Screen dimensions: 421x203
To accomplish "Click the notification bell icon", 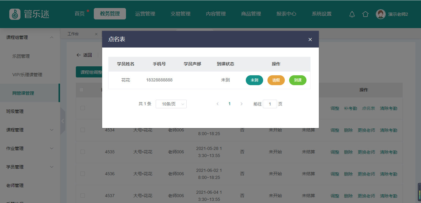I will 352,14.
